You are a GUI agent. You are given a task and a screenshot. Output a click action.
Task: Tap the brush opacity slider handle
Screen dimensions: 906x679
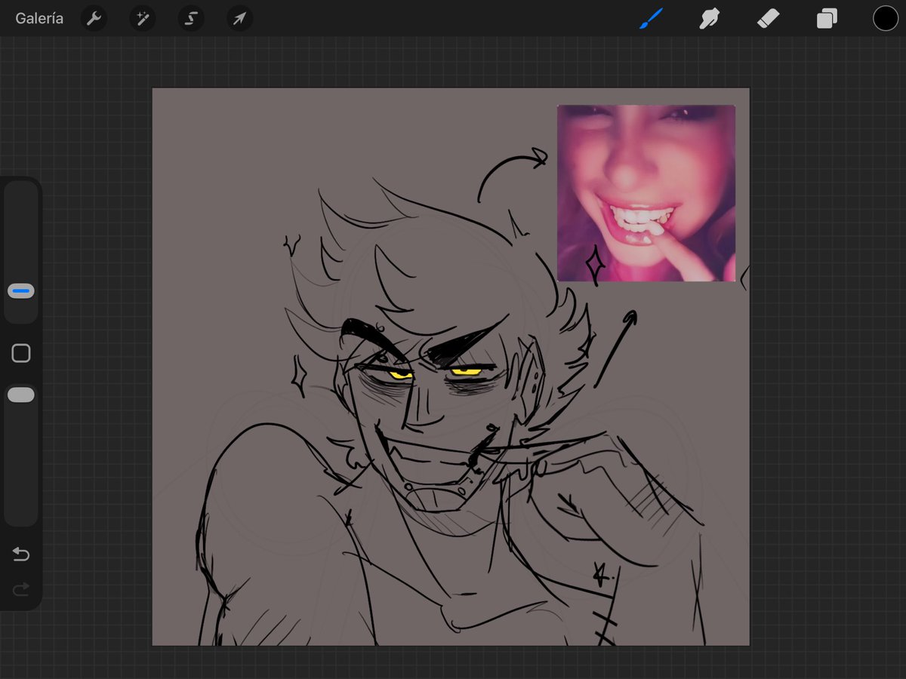pyautogui.click(x=21, y=395)
